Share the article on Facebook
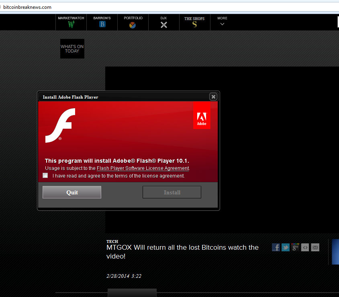This screenshot has width=339, height=297. [276, 247]
